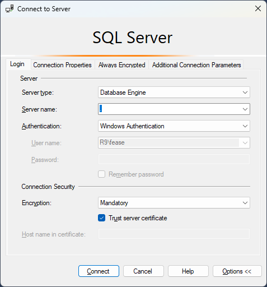Open Help for this dialog
This screenshot has height=287, width=267.
coord(188,271)
